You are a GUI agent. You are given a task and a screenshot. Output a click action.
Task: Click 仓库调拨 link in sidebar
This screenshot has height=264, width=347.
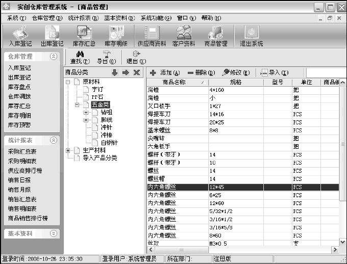[19, 96]
